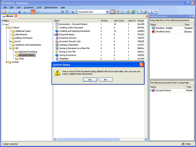Click the WordPad Terms glossary icon
Viewport: 196px width, 147px height.
coord(153,32)
